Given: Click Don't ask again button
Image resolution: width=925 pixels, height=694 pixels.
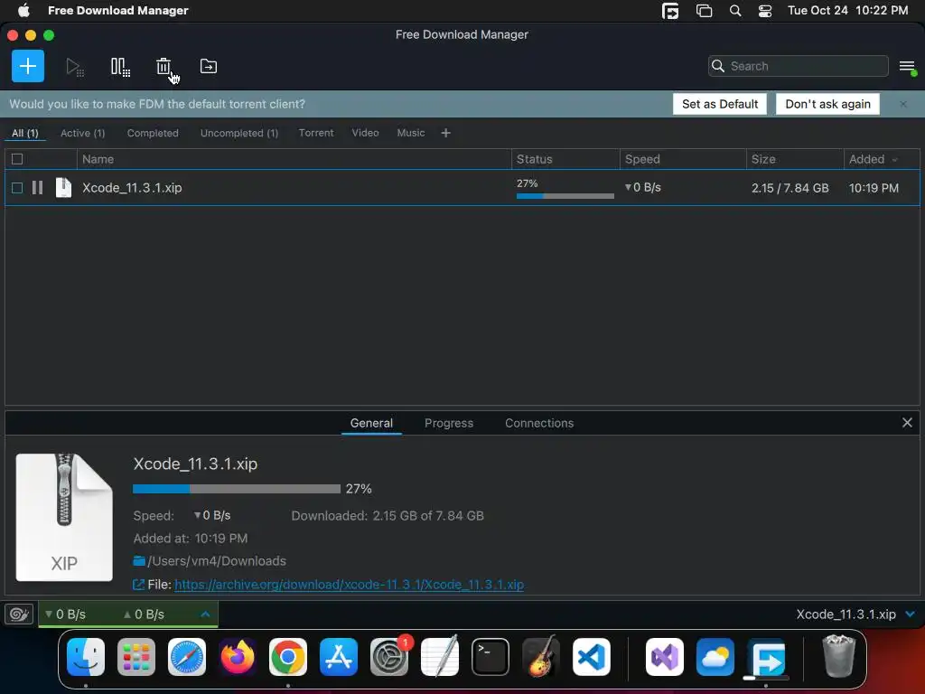Looking at the screenshot, I should click(x=827, y=104).
